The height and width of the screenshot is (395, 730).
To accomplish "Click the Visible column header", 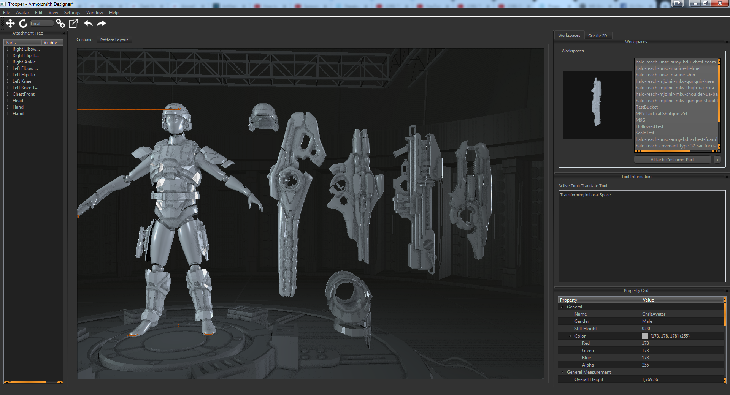I will click(52, 43).
